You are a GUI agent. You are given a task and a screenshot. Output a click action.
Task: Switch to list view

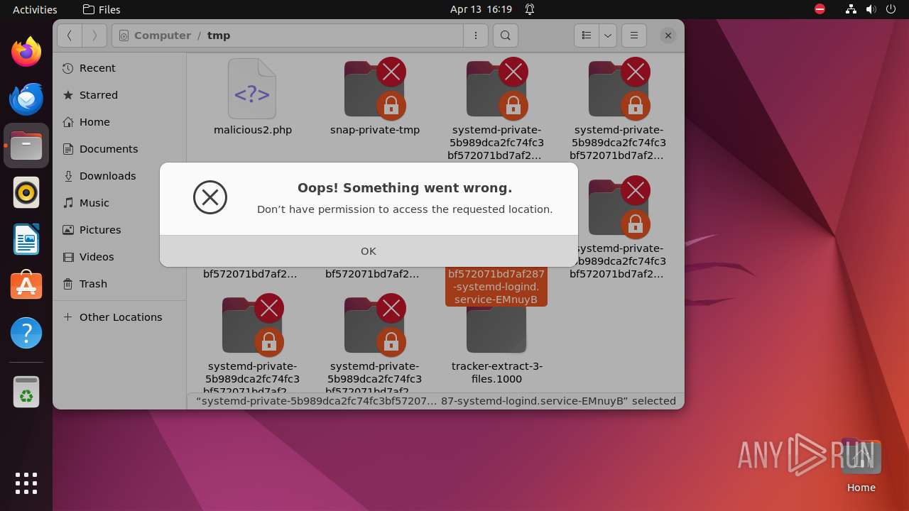[x=587, y=35]
